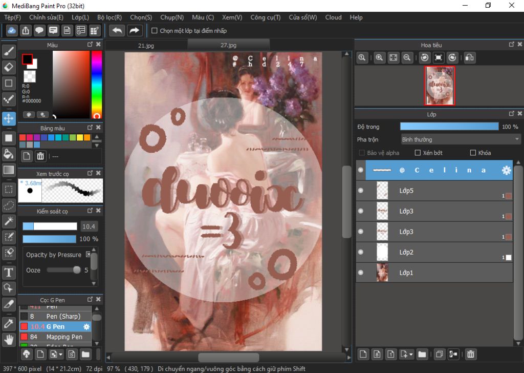This screenshot has width=524, height=373.
Task: Duplicate the selected layer
Action: point(440,354)
